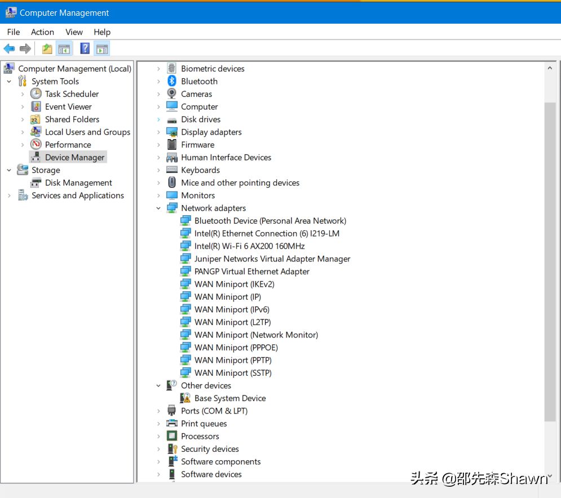Click the Mice and other pointing devices icon

pos(172,183)
